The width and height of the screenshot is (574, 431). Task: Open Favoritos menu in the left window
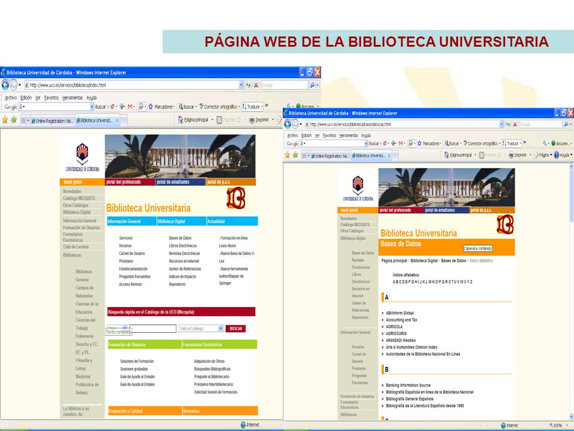[51, 98]
